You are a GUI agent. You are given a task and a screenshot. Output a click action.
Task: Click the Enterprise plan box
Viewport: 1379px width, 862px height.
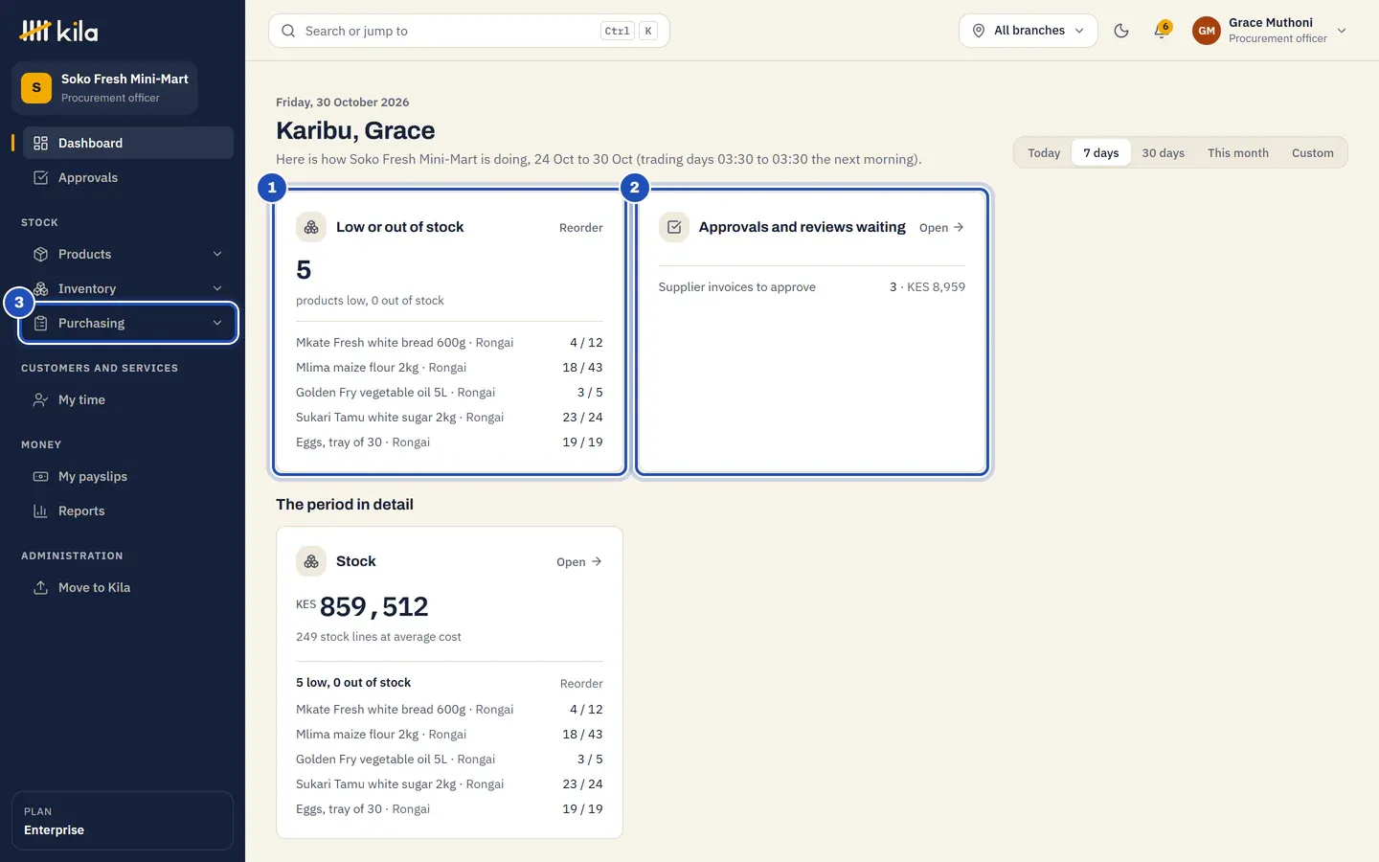pyautogui.click(x=123, y=821)
